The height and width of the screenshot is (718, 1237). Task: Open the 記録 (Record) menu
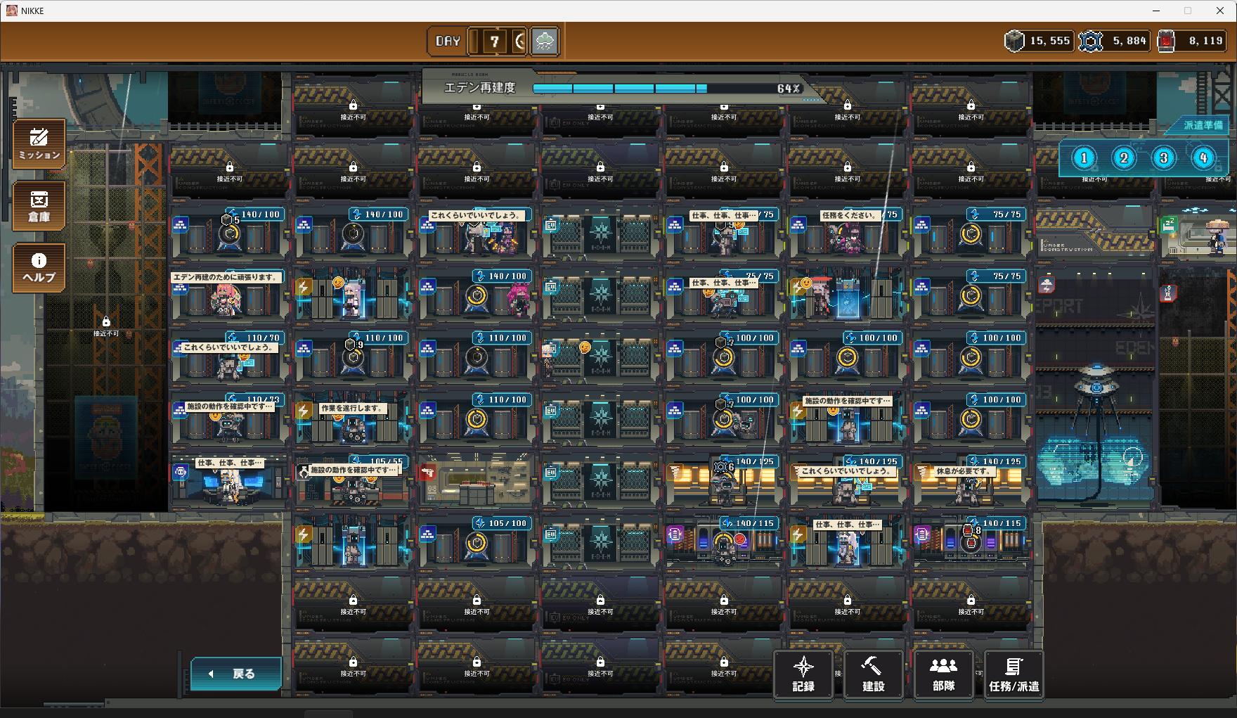point(803,675)
